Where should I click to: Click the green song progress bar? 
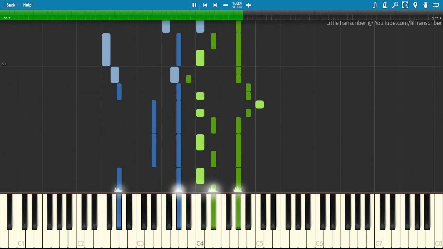[x=121, y=15]
